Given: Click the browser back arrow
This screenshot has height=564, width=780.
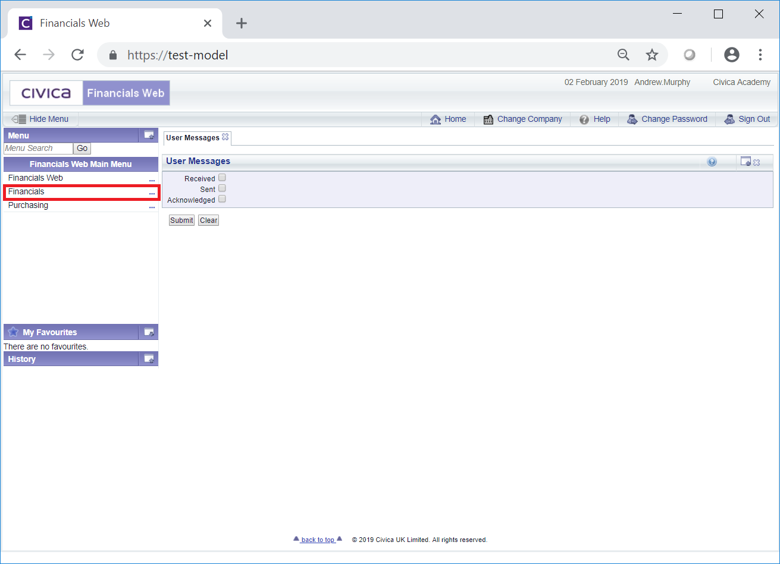Looking at the screenshot, I should click(x=20, y=55).
